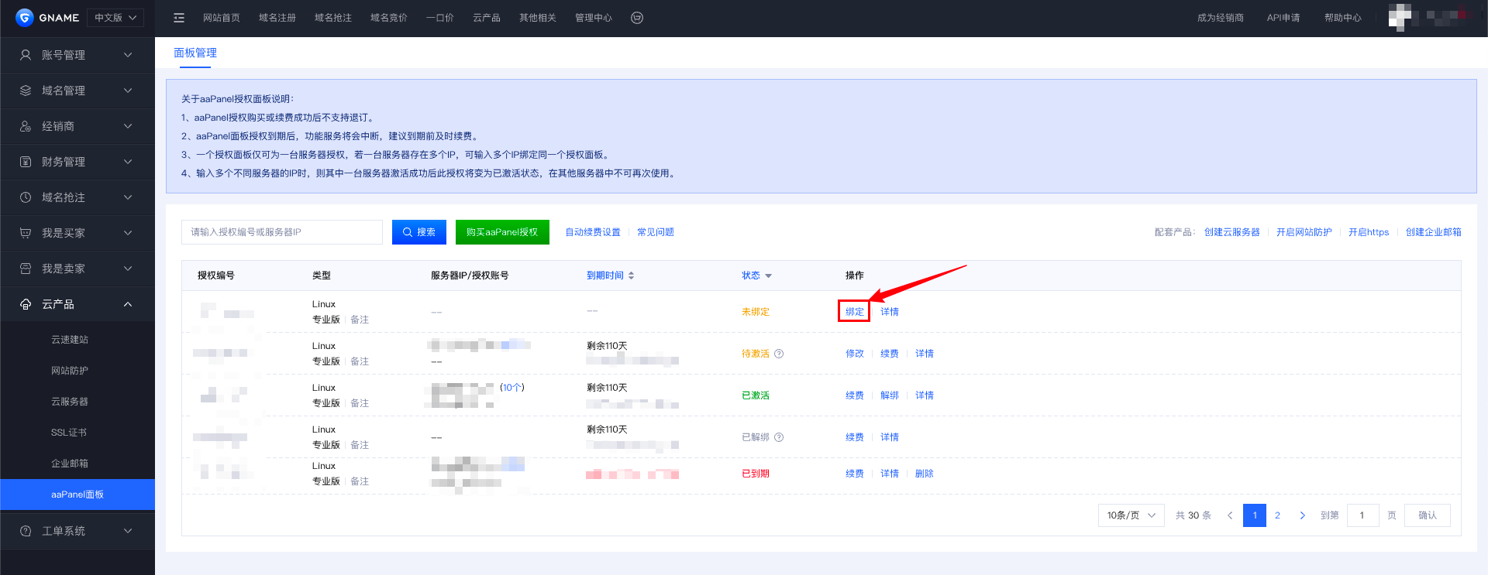Go to next page arrow

pyautogui.click(x=1302, y=515)
